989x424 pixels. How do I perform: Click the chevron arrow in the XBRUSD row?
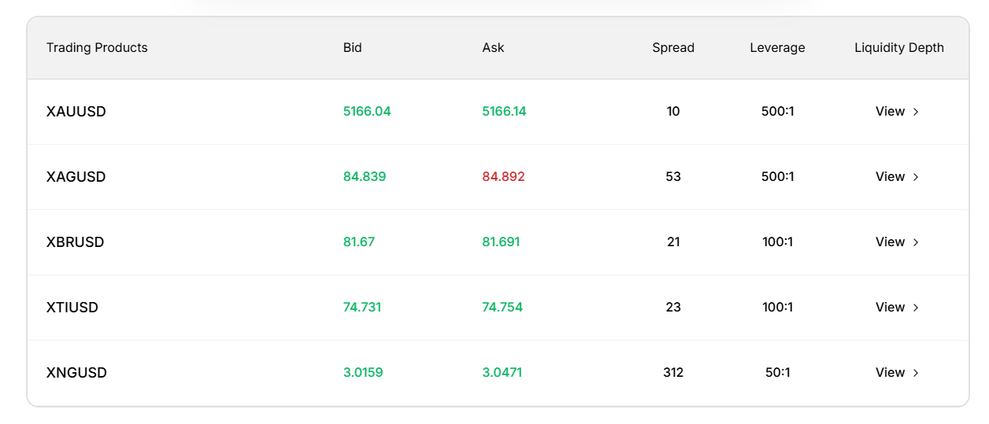[916, 242]
